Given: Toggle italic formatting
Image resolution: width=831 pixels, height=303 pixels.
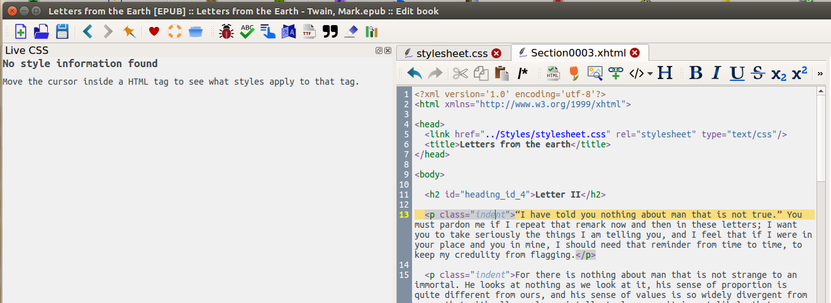Looking at the screenshot, I should click(x=716, y=73).
